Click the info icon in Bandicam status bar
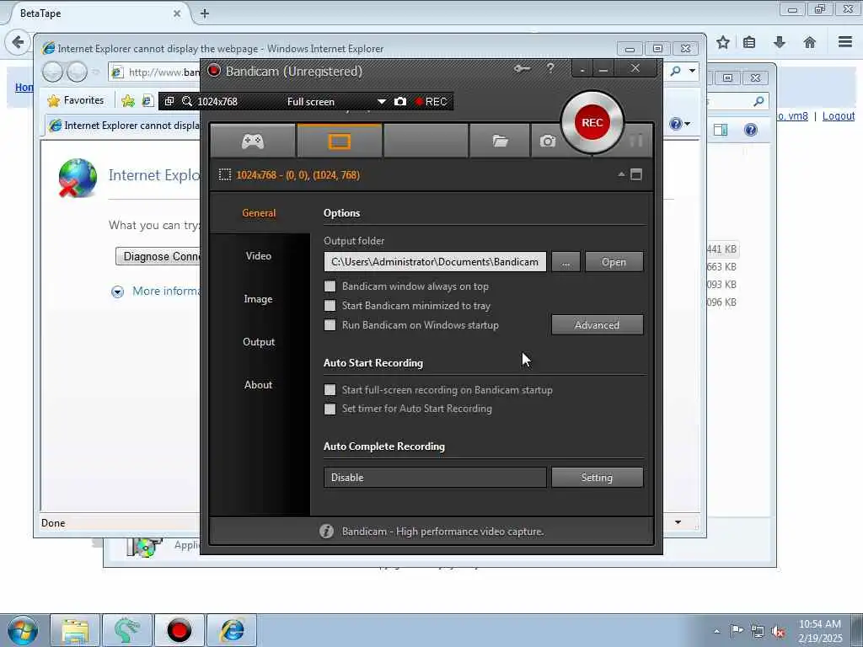863x647 pixels. [326, 532]
